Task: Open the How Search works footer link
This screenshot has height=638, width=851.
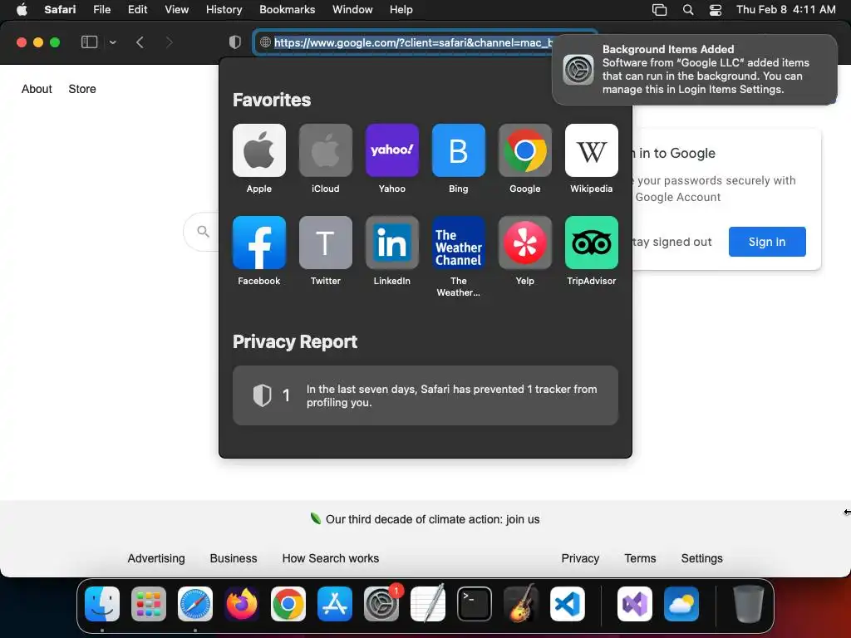Action: pos(331,558)
